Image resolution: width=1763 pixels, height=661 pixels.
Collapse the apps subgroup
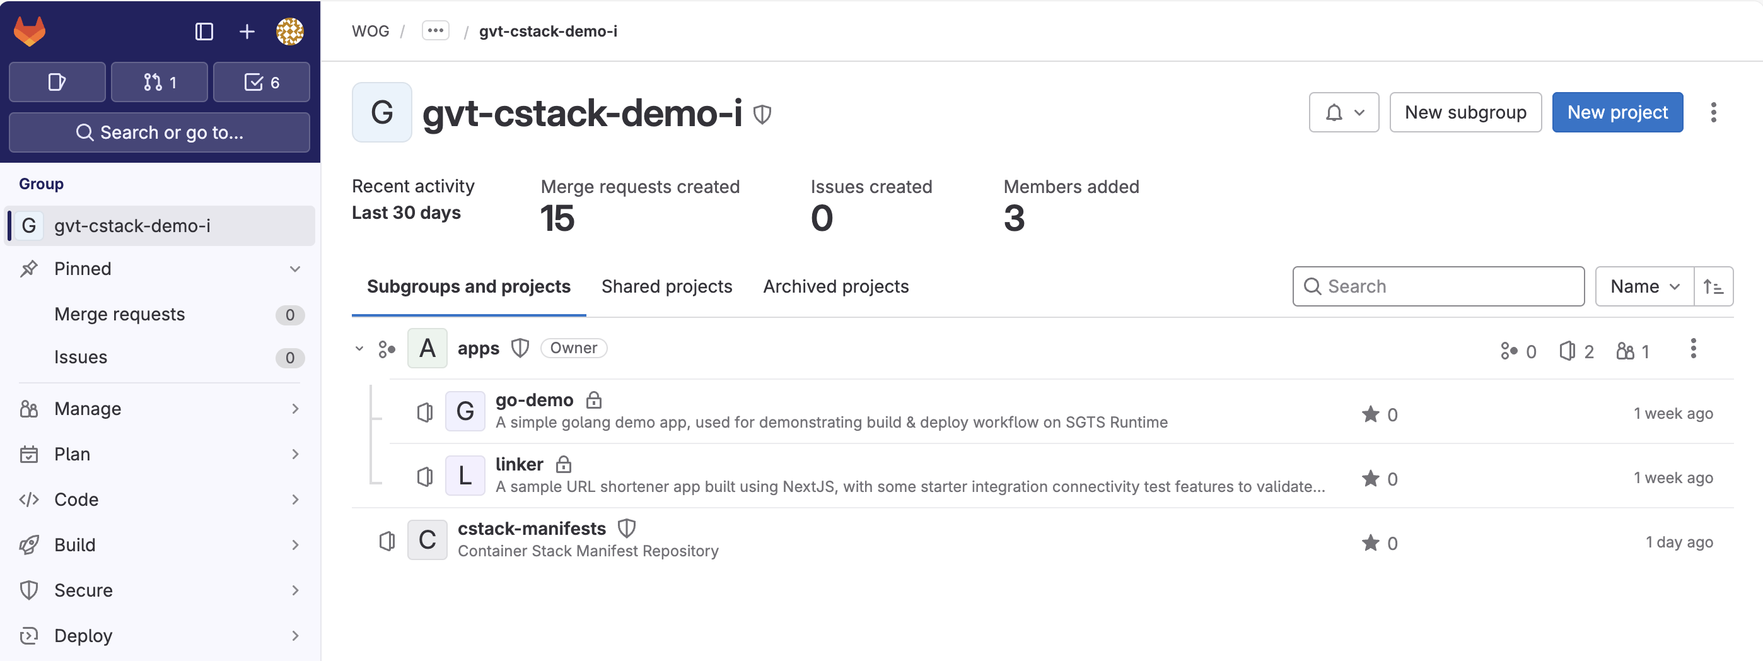[359, 348]
